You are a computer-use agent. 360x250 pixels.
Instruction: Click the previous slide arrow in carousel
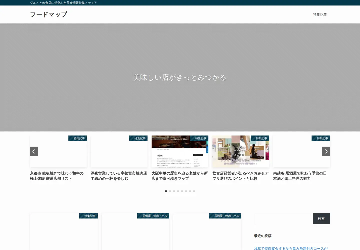(x=34, y=151)
